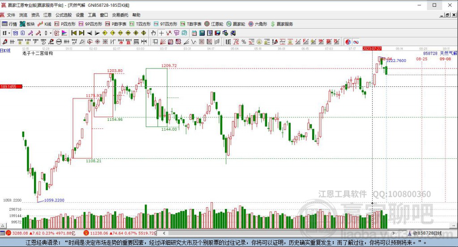Click the horizontal scrollbar right arrow
Viewport: 458px width, 247px height.
(x=394, y=233)
